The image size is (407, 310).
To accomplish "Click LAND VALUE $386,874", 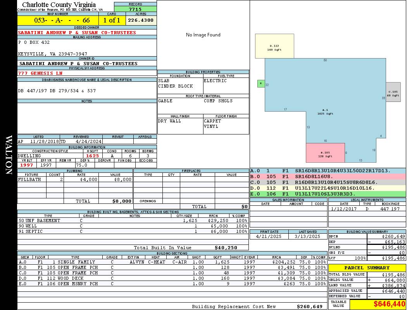I will 393,286.
